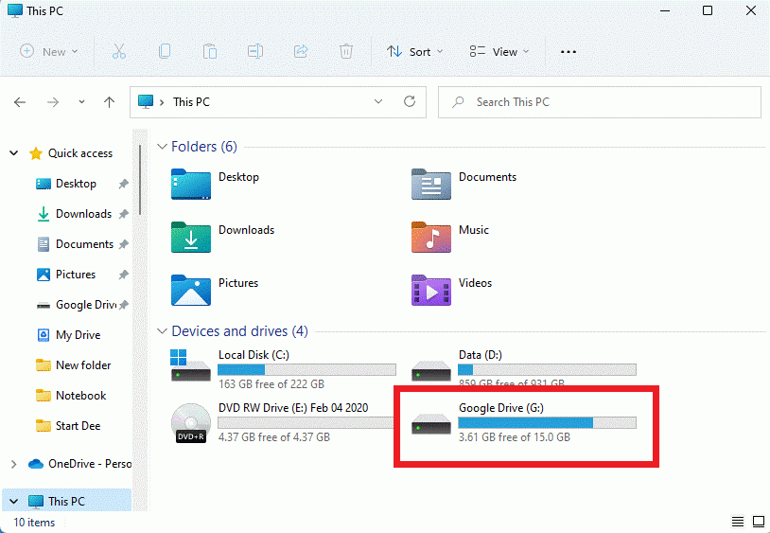
Task: Select Google Drive in Quick access sidebar
Action: pos(85,305)
